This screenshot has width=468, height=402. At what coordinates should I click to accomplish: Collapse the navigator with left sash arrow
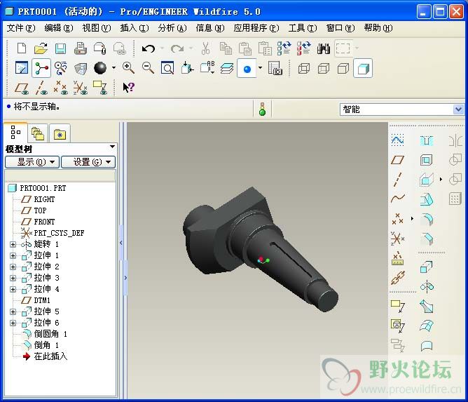coord(121,243)
